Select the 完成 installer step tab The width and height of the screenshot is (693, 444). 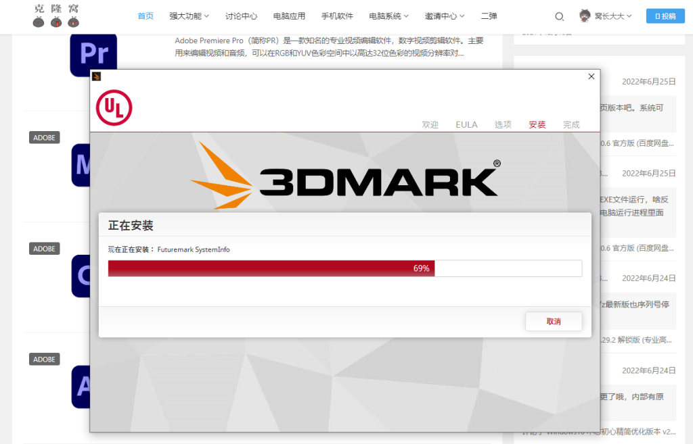[571, 125]
